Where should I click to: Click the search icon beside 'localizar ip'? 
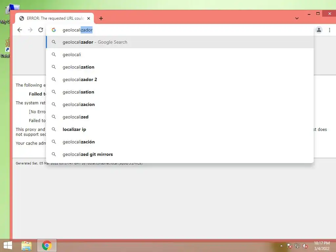(54, 129)
